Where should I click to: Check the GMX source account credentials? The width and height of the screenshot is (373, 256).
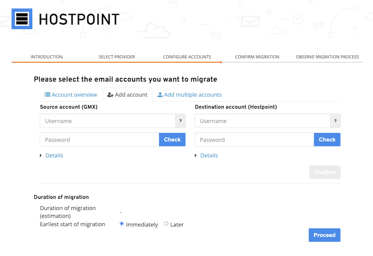coord(172,140)
